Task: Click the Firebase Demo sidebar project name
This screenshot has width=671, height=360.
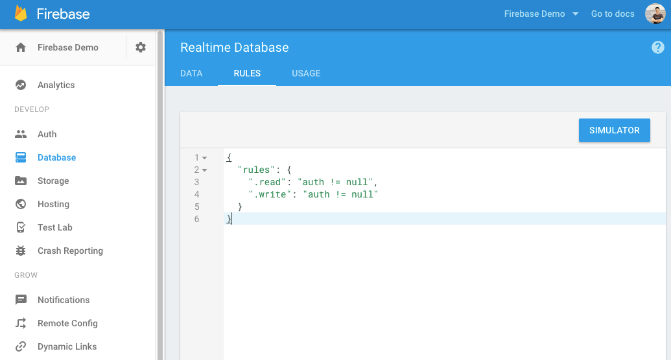Action: [68, 47]
